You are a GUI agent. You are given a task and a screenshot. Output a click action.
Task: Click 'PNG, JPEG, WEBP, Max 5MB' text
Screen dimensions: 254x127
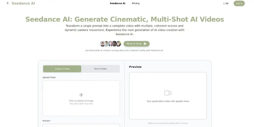point(81,104)
